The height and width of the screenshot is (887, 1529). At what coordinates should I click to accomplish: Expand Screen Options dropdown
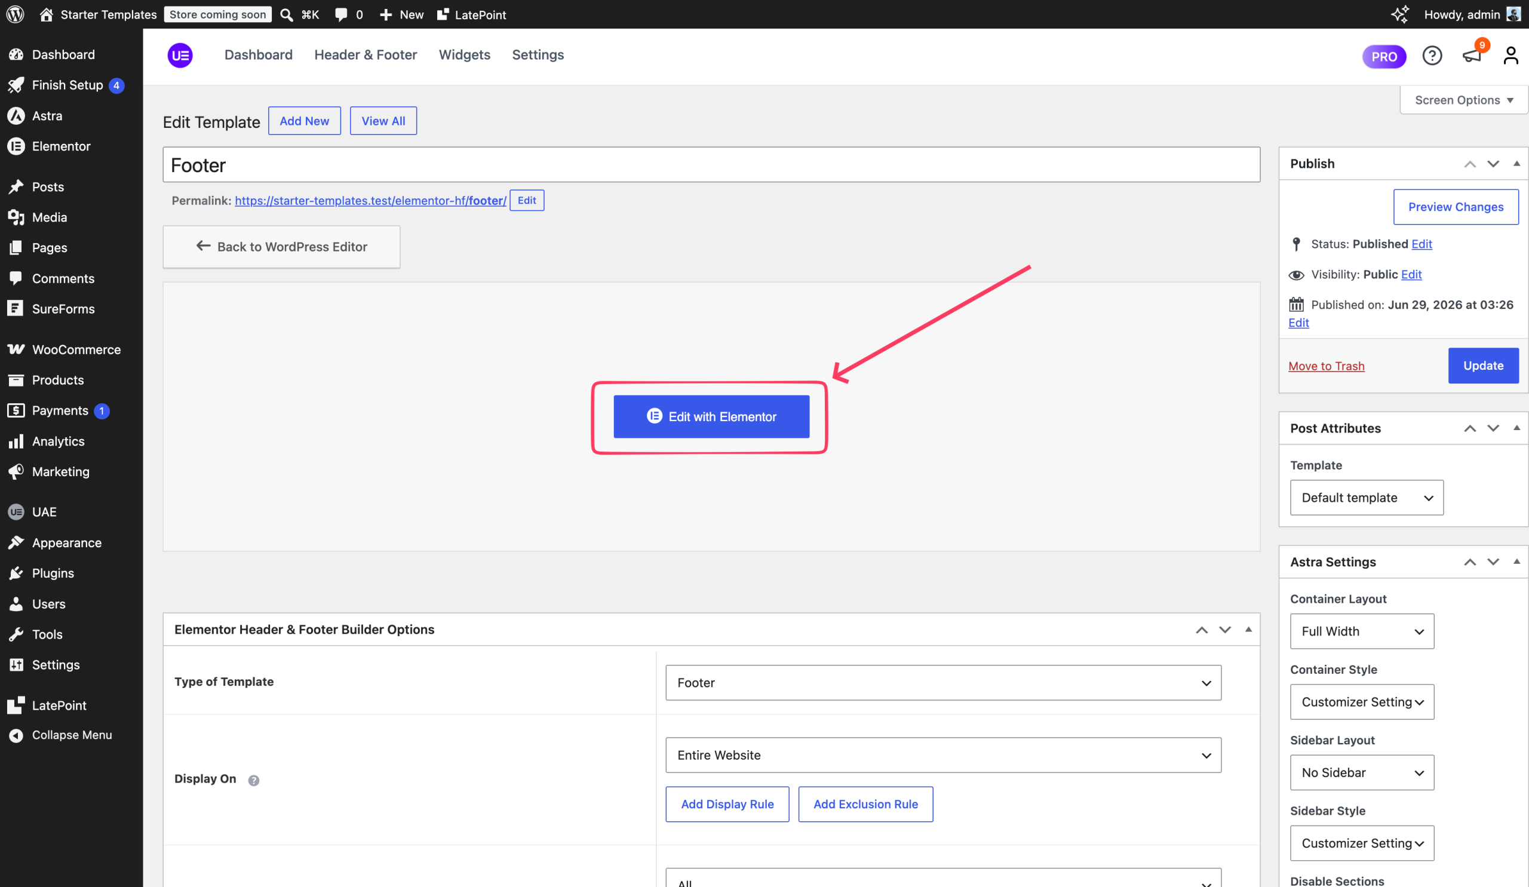[1463, 100]
